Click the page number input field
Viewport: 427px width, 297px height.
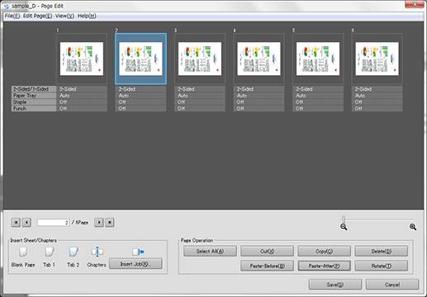click(x=53, y=223)
